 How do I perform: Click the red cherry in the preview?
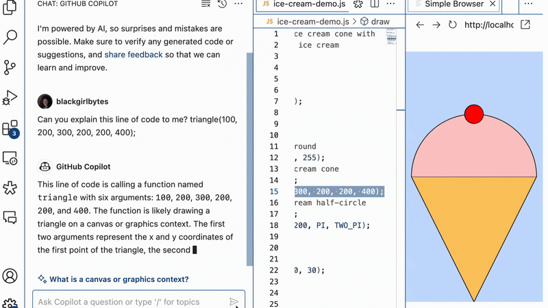tap(474, 114)
